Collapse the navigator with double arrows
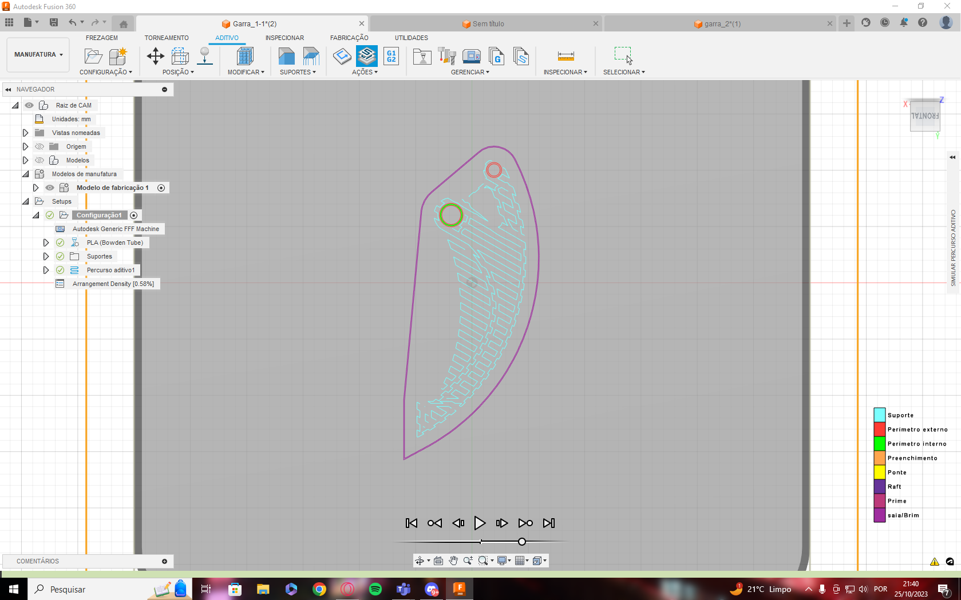The width and height of the screenshot is (961, 600). coord(8,89)
